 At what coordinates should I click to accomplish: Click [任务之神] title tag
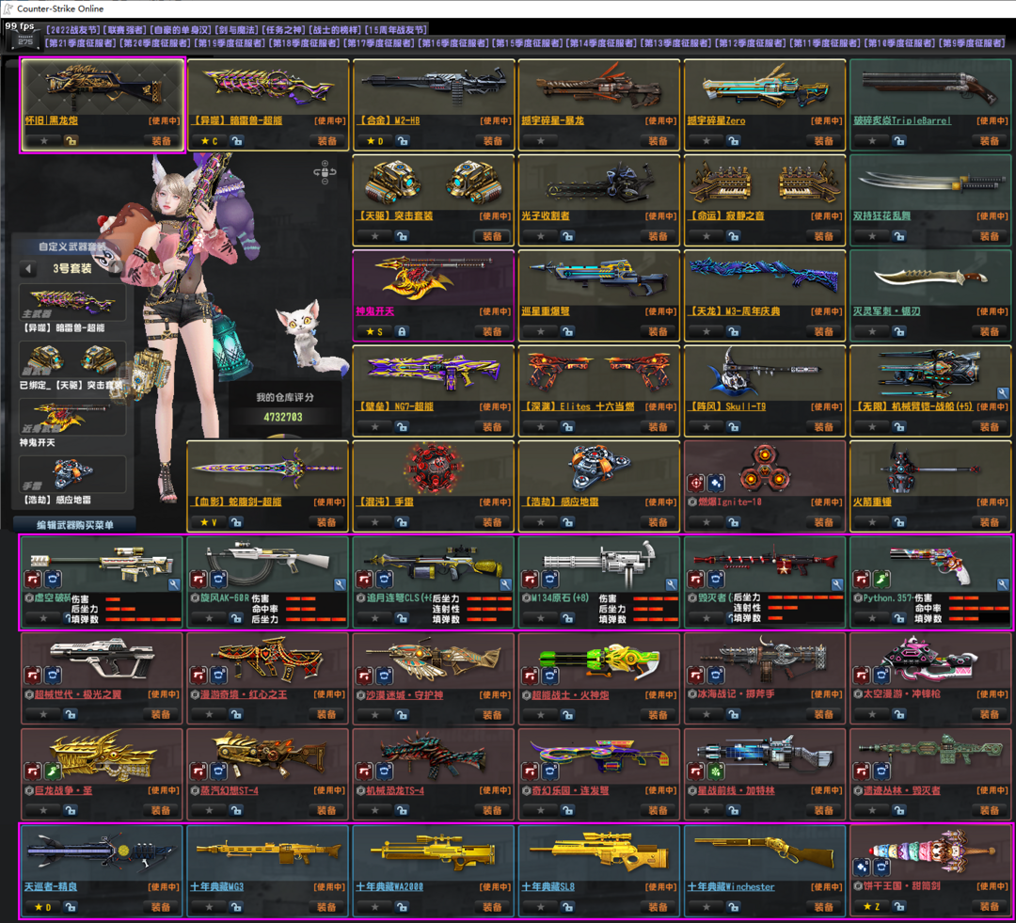[282, 30]
